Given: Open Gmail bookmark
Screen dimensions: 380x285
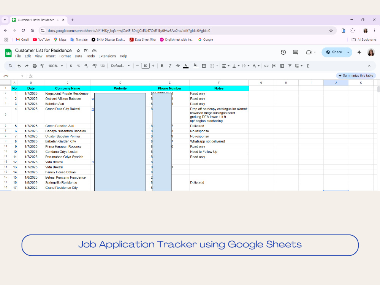Looking at the screenshot, I should pos(22,40).
